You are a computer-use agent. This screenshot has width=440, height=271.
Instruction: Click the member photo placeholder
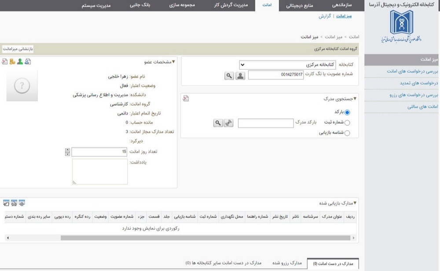[22, 86]
